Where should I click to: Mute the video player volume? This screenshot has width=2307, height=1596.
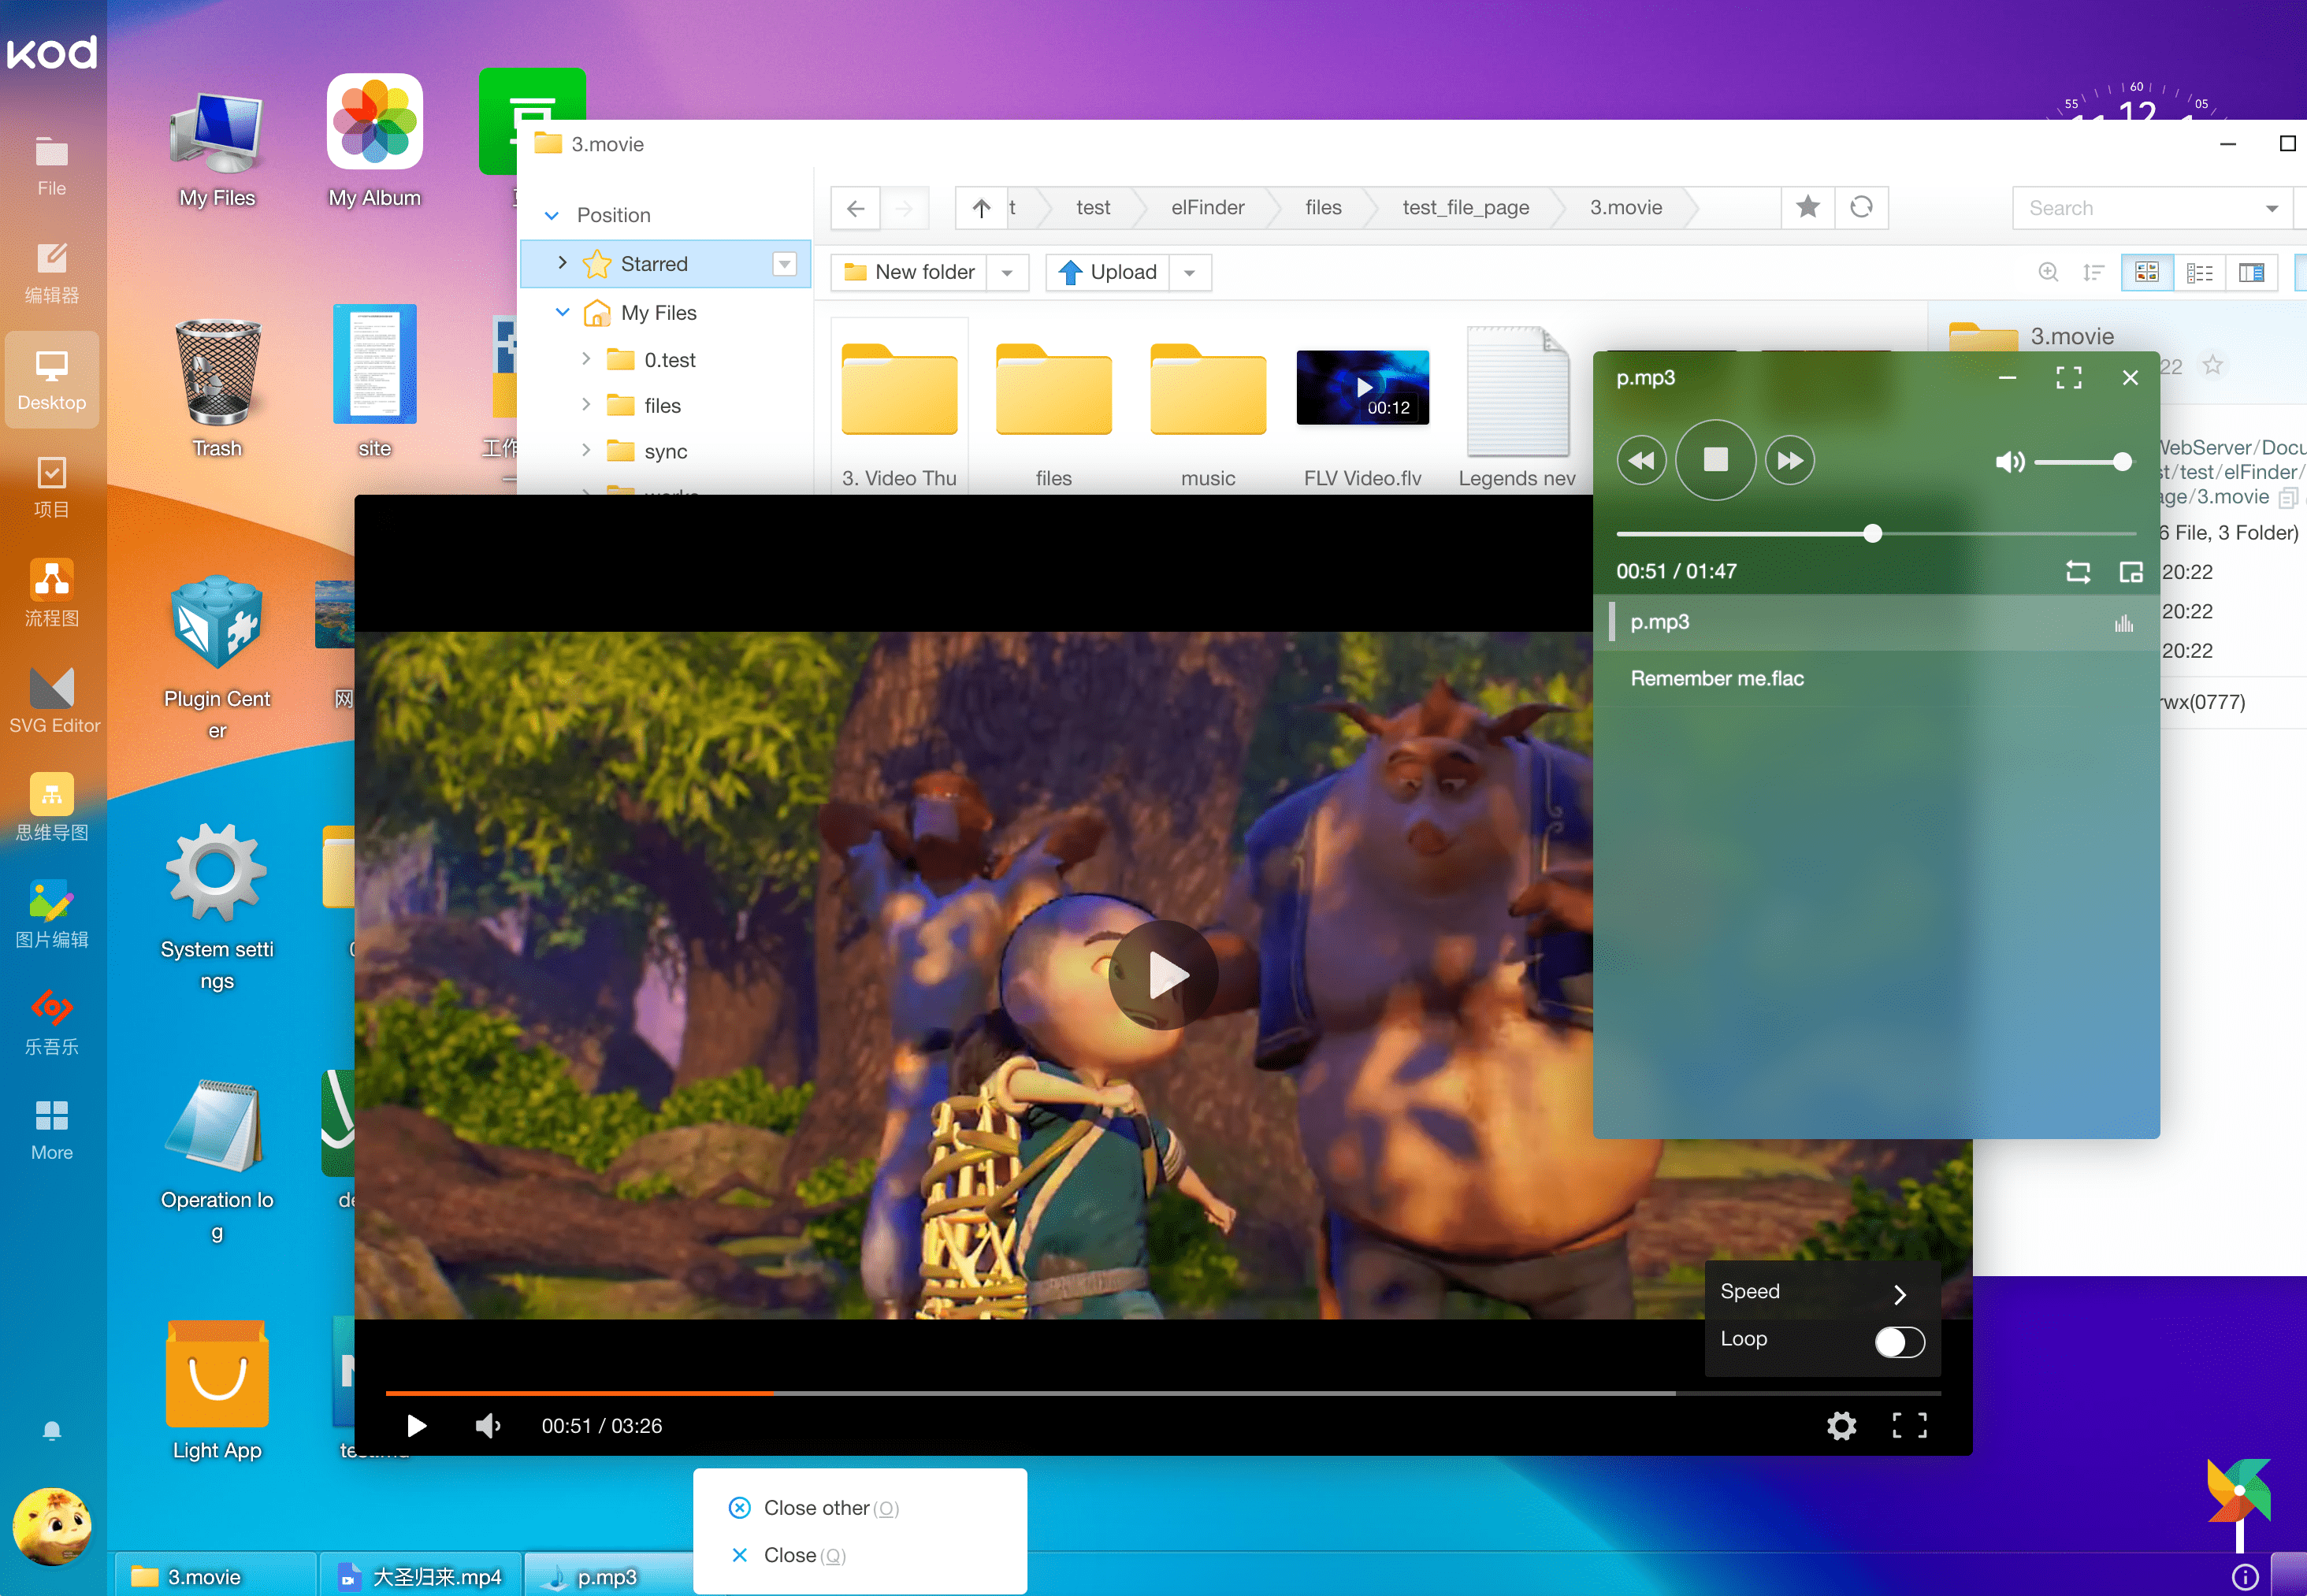point(488,1425)
